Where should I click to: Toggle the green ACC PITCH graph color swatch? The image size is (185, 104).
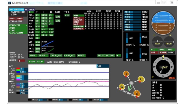point(18,70)
